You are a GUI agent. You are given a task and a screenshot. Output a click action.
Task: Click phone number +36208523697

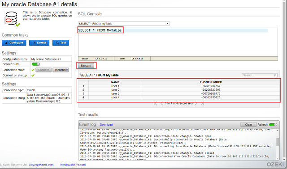coord(211,90)
